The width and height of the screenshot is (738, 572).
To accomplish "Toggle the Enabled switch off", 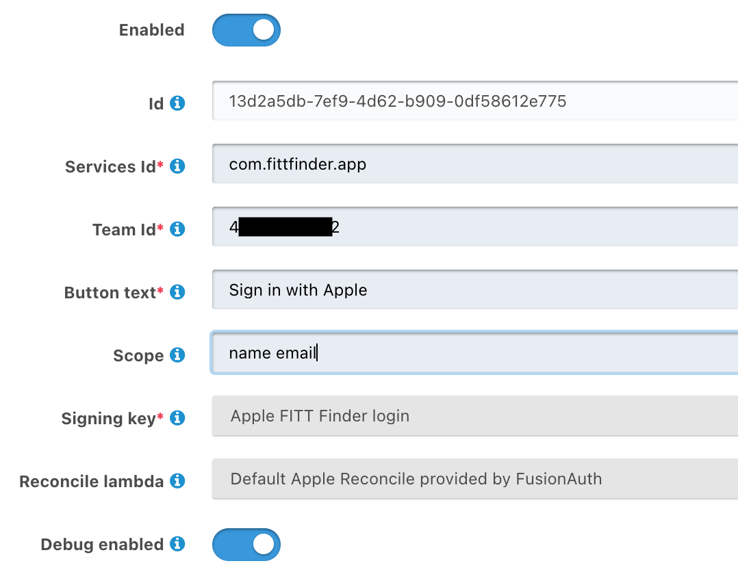I will tap(246, 30).
